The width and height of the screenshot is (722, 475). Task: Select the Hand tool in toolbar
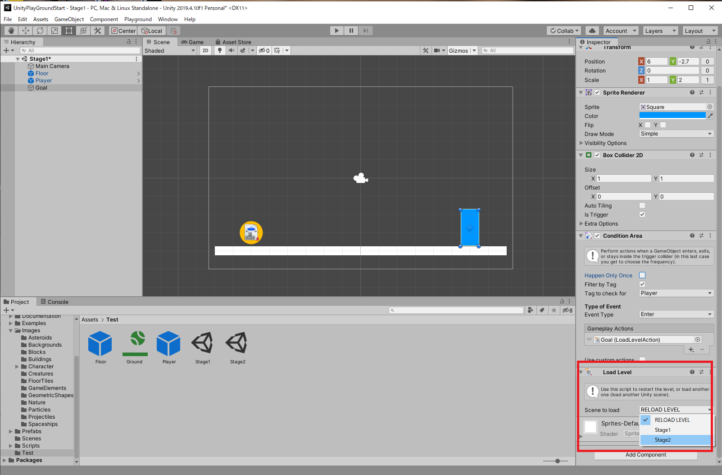click(11, 31)
